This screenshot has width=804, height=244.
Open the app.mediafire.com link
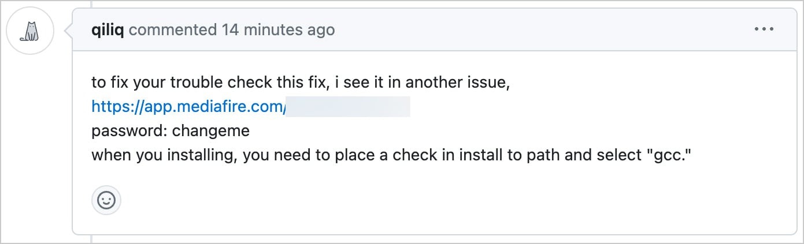coord(188,107)
